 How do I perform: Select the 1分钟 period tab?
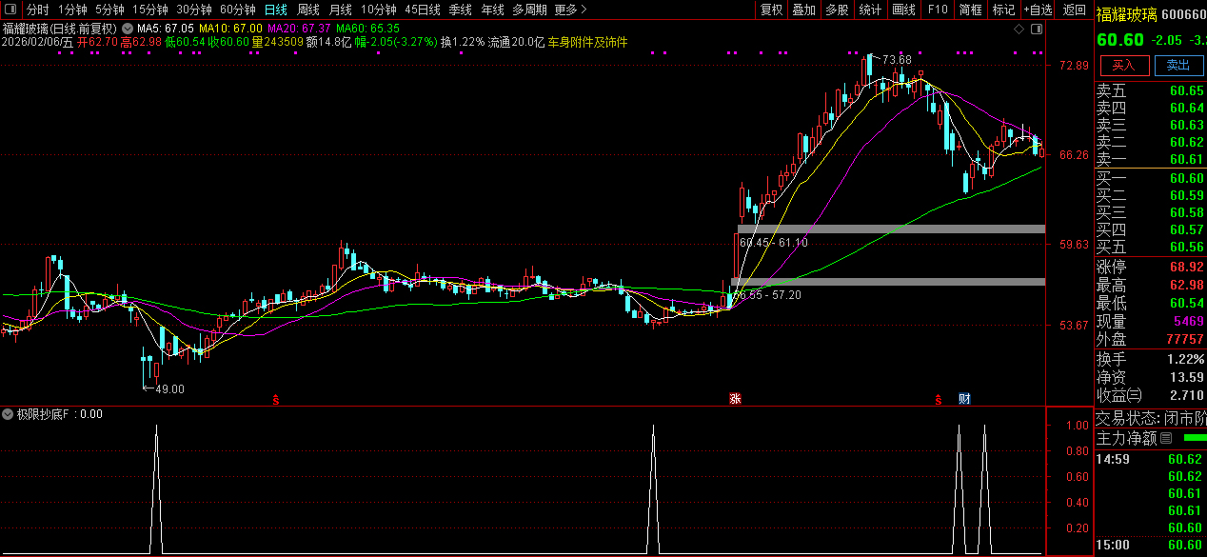coord(73,10)
